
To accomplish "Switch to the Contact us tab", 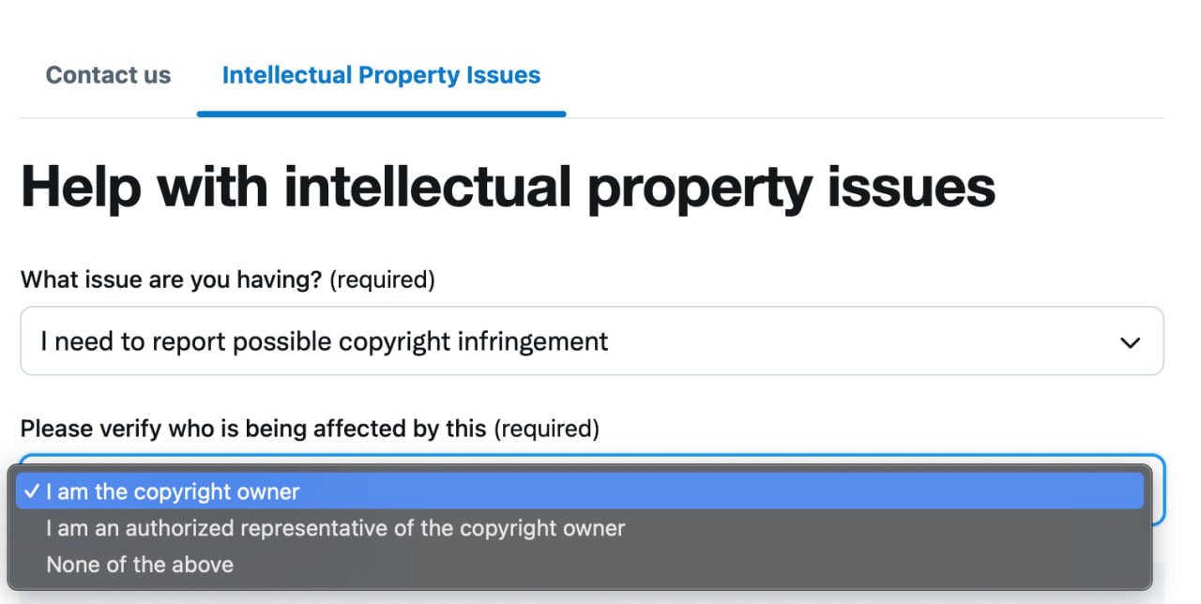I will coord(108,75).
